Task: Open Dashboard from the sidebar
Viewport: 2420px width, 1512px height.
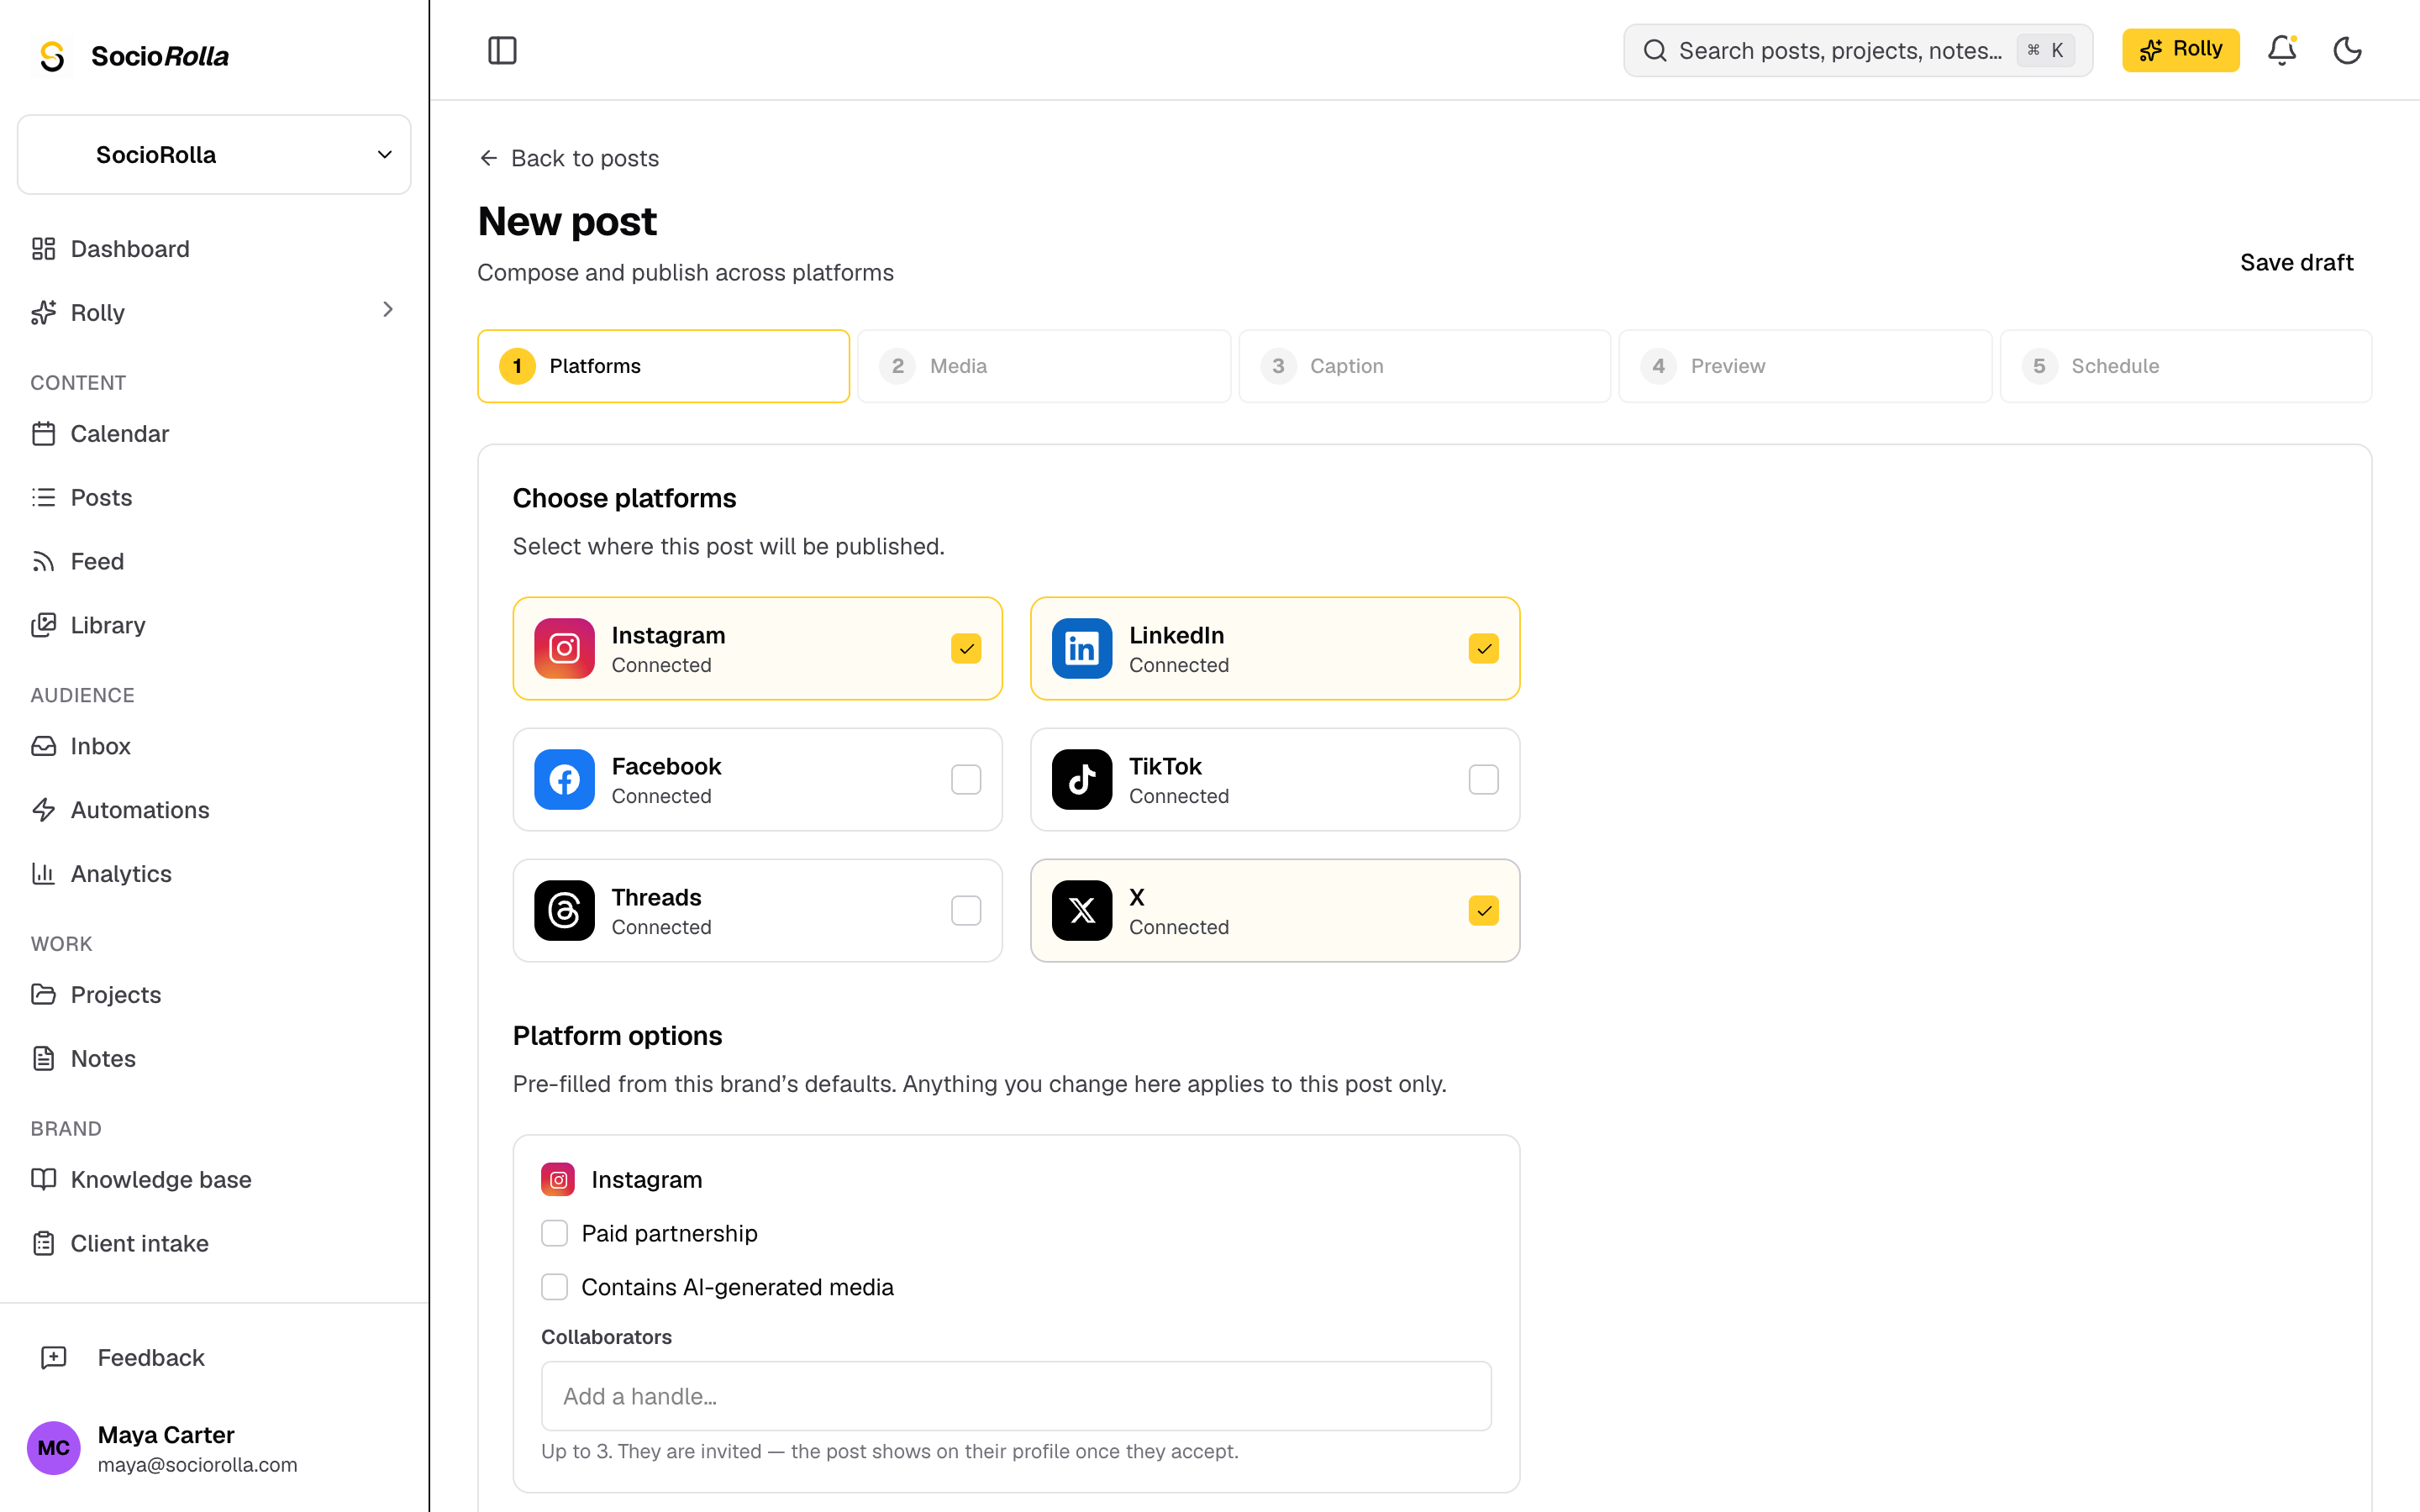Action: pyautogui.click(x=214, y=249)
